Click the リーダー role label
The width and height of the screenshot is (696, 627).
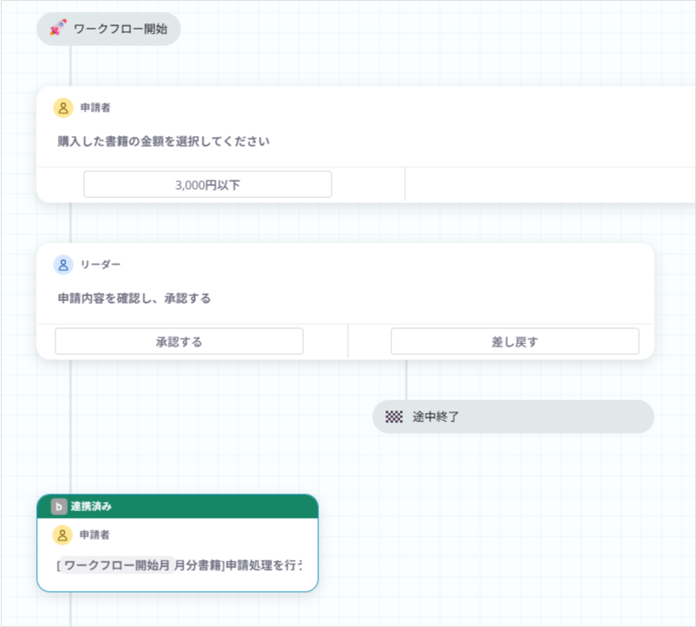click(x=100, y=265)
